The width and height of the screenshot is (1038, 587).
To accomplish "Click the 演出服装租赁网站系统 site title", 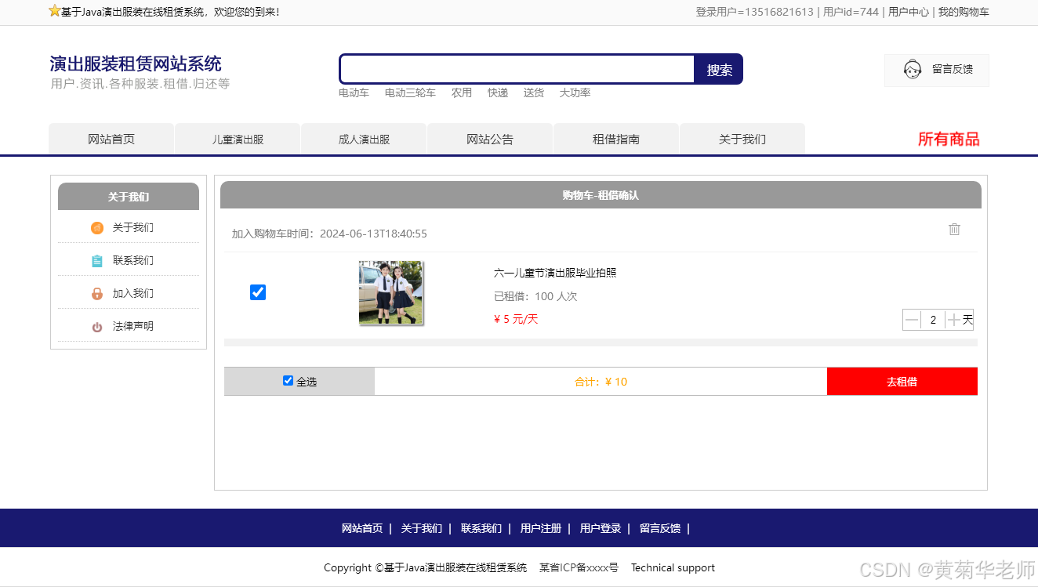I will point(136,63).
